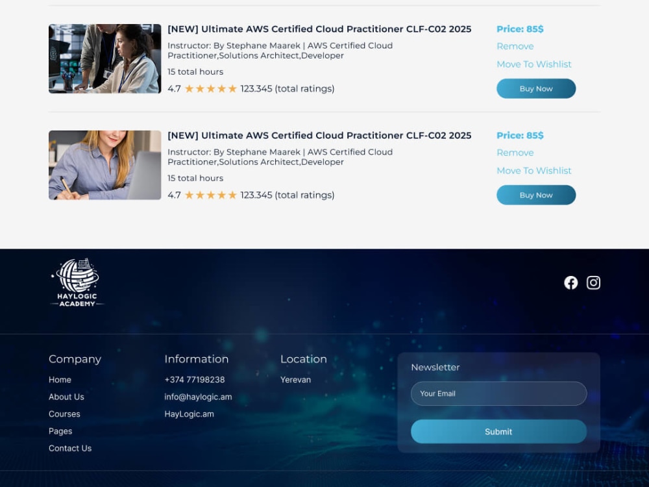Click the second course's '123.345 (total ratings)'

tap(288, 195)
